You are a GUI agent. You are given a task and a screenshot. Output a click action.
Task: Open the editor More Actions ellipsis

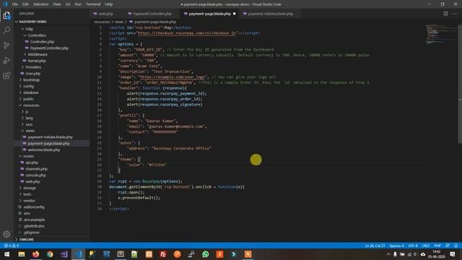[455, 14]
